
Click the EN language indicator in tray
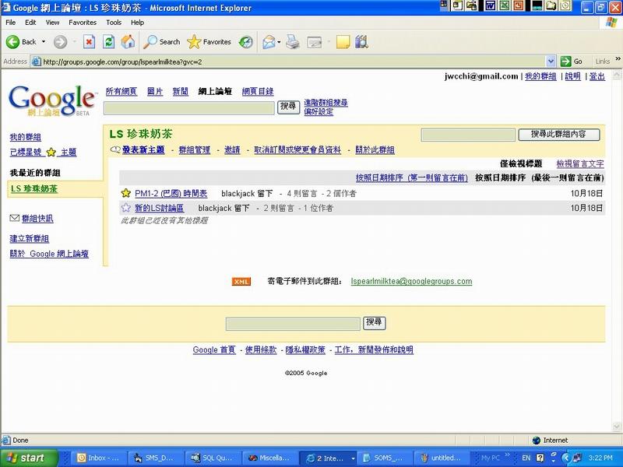(526, 458)
